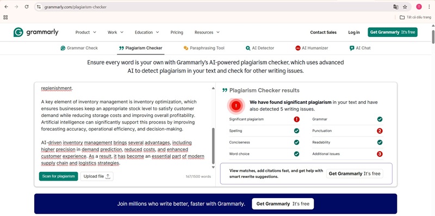Click Contact Sales link
This screenshot has height=216, width=435.
[323, 32]
